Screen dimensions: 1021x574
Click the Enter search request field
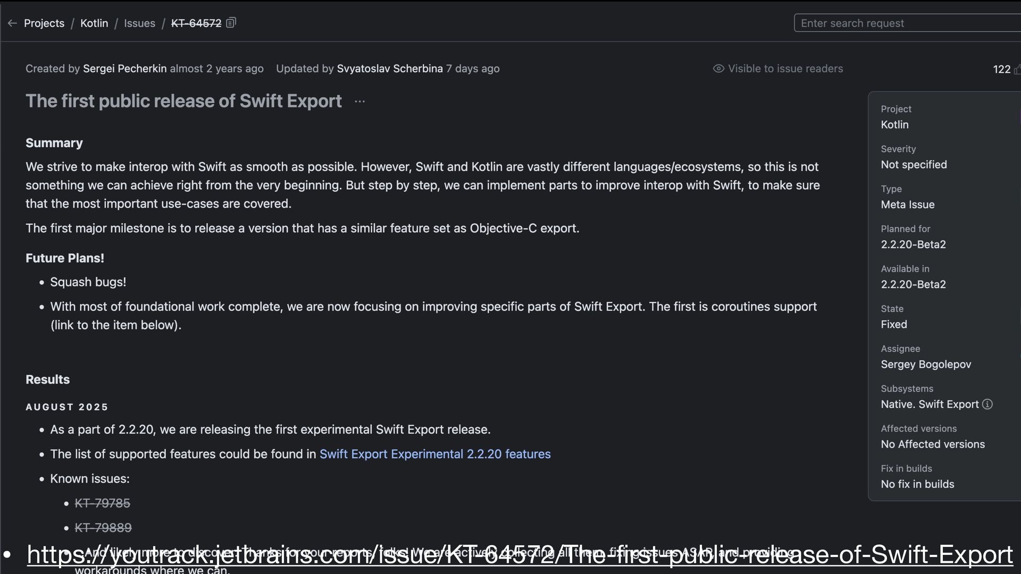[904, 23]
